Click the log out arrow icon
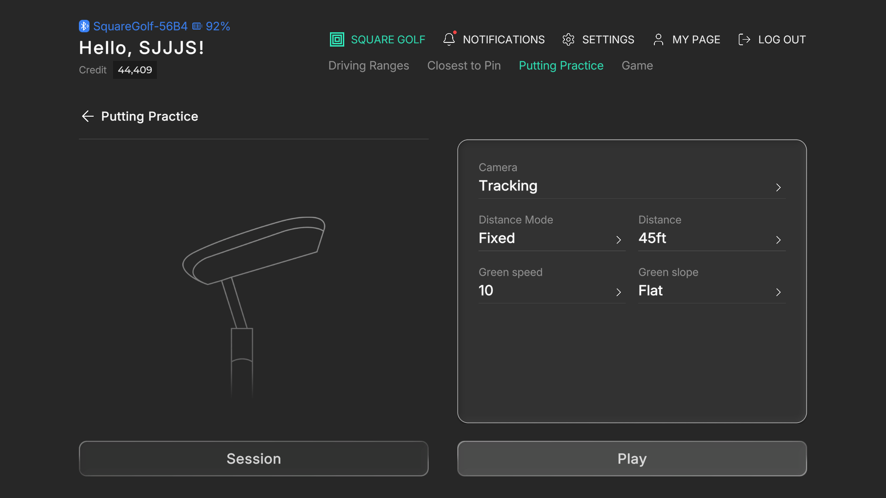 click(x=744, y=40)
